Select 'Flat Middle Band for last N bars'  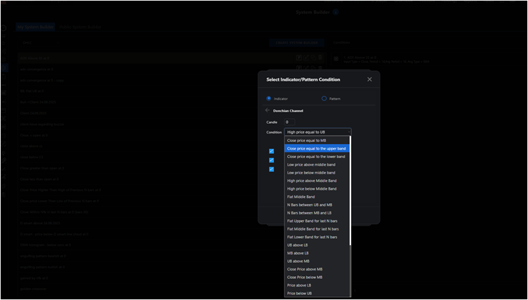tap(317, 229)
